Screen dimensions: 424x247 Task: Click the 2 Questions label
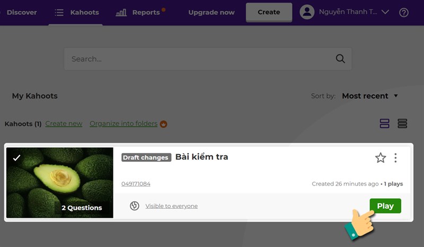(x=82, y=208)
